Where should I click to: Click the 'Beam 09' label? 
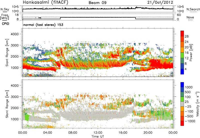pos(97,3)
